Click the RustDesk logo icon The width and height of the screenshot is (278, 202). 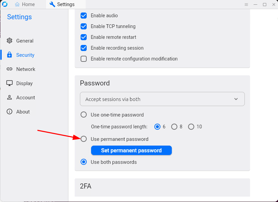[x=5, y=4]
